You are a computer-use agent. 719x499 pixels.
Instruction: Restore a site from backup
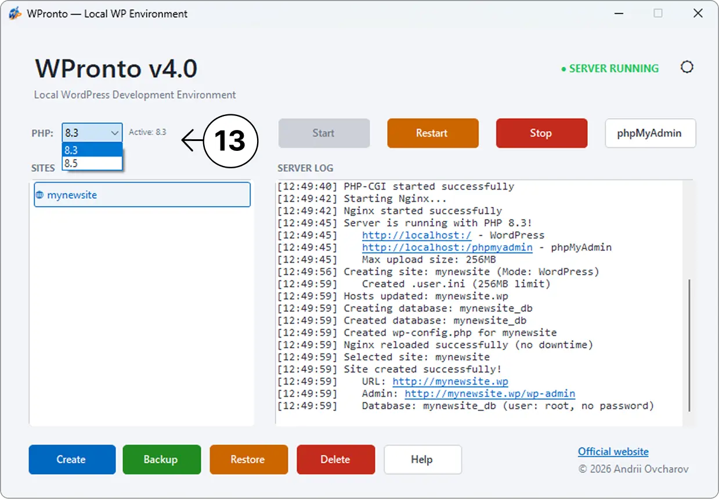(249, 460)
